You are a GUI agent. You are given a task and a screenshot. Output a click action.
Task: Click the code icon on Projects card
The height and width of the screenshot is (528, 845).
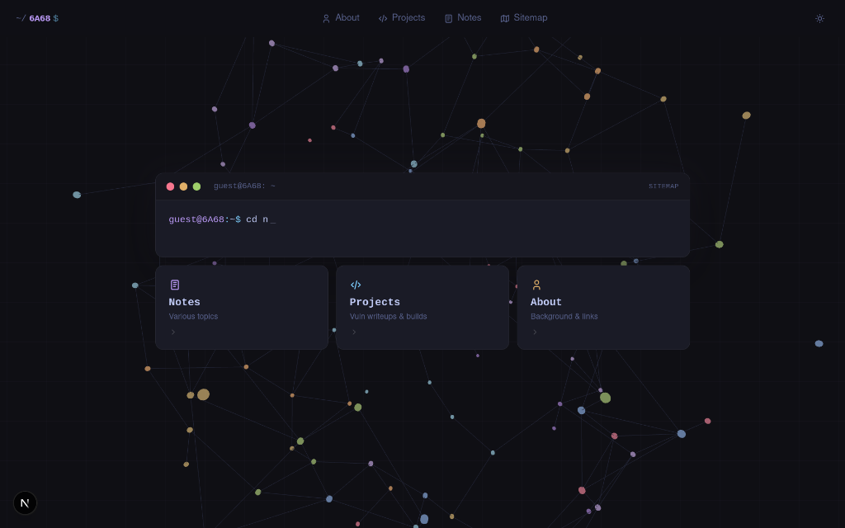[356, 285]
